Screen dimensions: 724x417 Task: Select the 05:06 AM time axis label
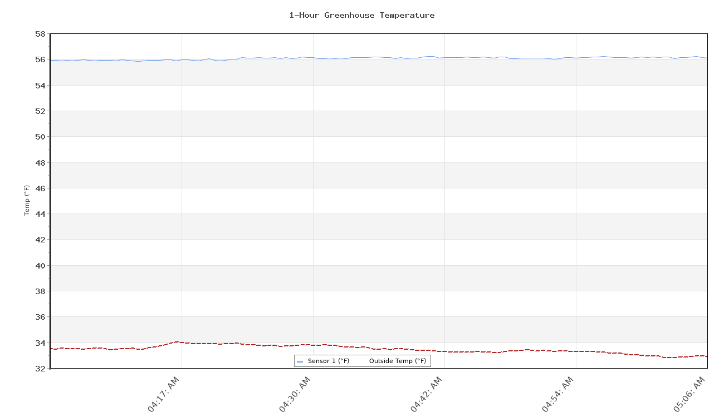pos(689,394)
